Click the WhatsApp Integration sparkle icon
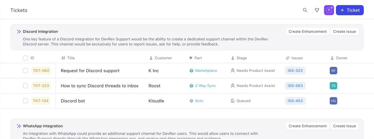 click(19, 126)
